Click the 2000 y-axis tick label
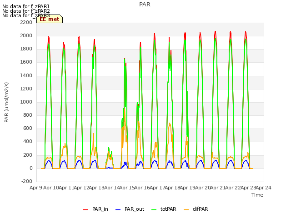Image resolution: width=291 pixels, height=218 pixels. [26, 35]
